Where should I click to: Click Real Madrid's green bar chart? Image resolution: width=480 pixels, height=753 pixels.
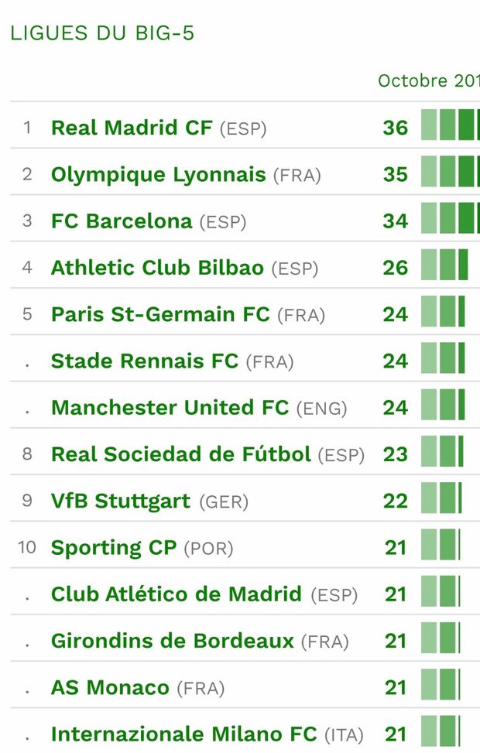click(450, 125)
